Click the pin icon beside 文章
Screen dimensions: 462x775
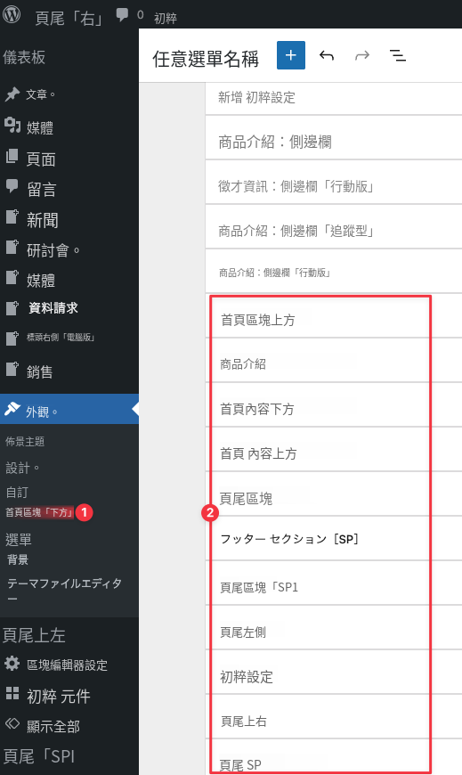click(x=12, y=94)
